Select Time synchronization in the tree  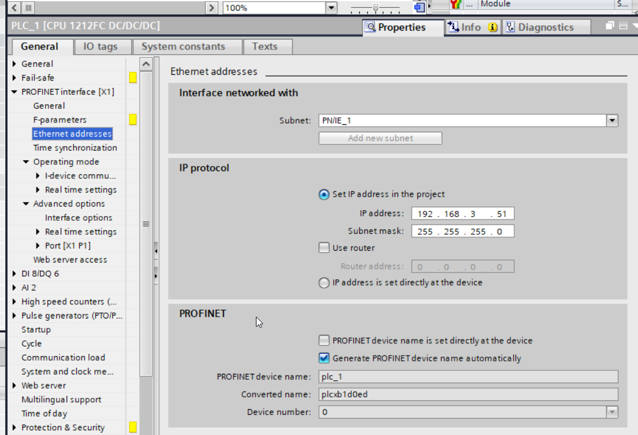coord(75,148)
